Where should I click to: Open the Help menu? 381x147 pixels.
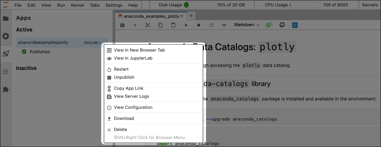133,5
